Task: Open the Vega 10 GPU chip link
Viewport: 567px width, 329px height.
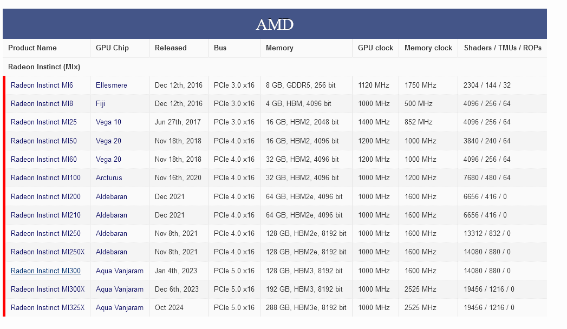Action: point(108,122)
